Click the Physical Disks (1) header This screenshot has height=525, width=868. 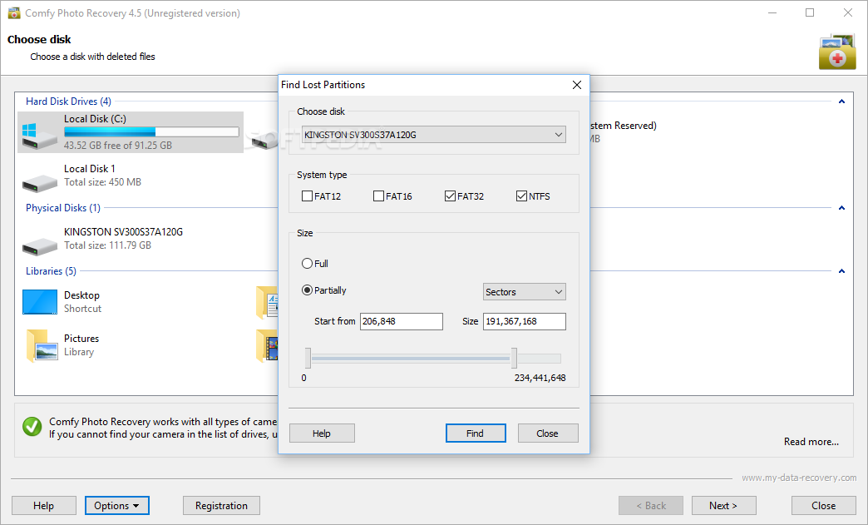tap(63, 208)
